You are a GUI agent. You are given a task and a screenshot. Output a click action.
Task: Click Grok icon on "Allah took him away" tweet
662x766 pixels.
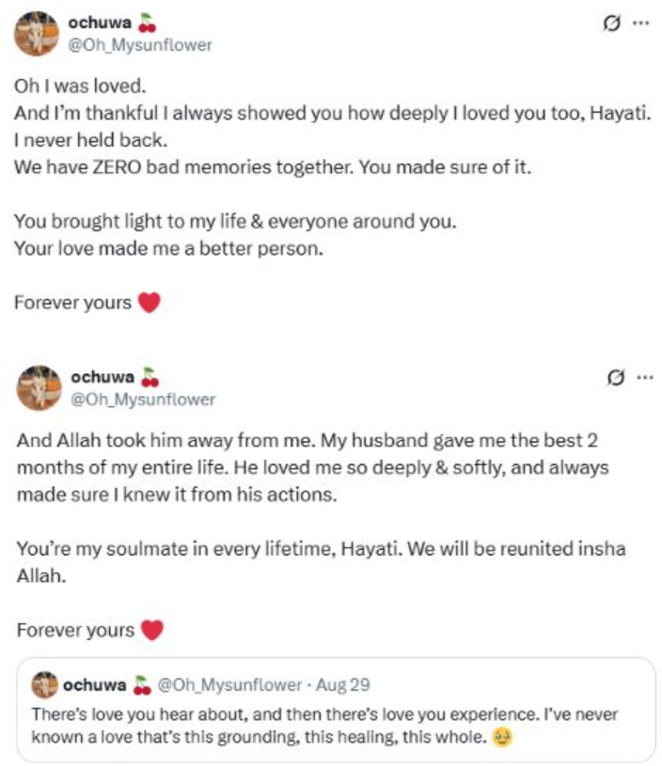pos(617,378)
